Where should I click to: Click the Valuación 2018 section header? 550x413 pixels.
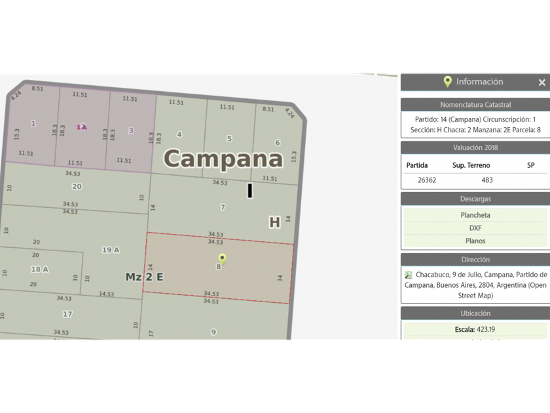coord(475,147)
